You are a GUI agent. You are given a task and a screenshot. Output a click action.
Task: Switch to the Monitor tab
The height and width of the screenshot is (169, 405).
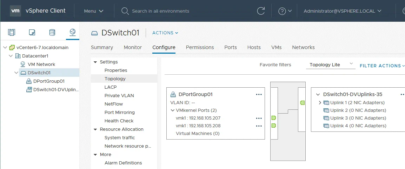(133, 47)
